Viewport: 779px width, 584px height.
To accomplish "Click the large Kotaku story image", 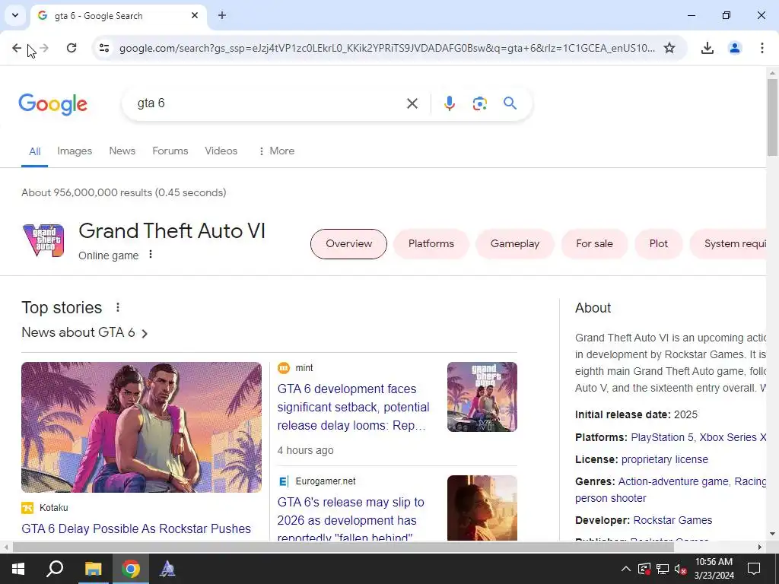I will click(x=141, y=427).
